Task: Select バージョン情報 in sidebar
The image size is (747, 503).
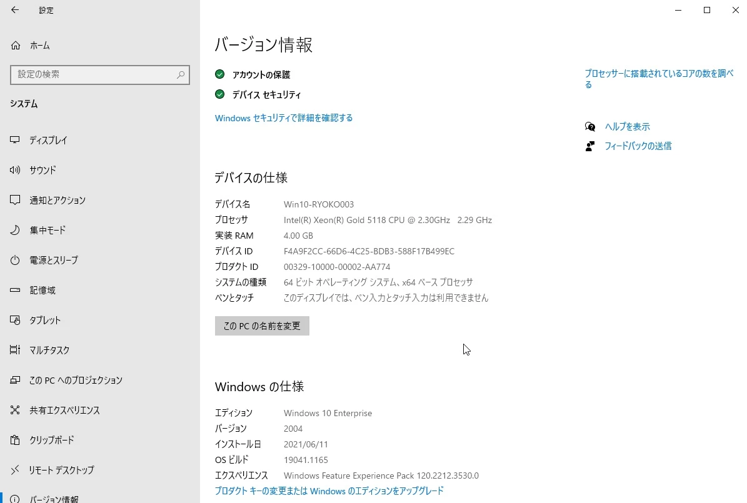Action: coord(54,499)
